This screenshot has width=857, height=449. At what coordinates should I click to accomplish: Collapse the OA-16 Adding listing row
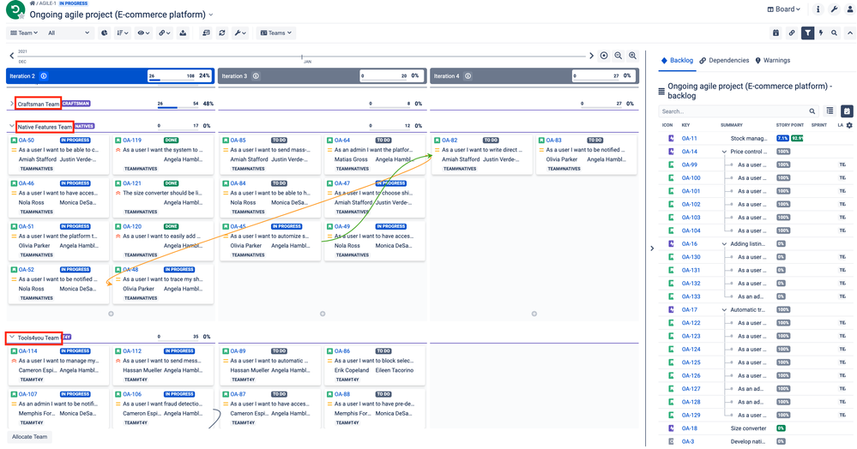coord(724,244)
